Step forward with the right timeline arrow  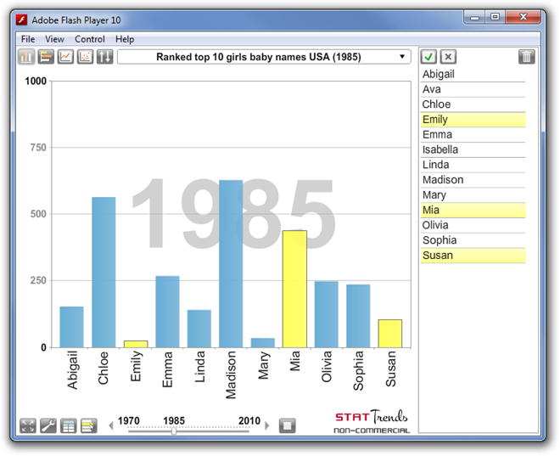(266, 425)
